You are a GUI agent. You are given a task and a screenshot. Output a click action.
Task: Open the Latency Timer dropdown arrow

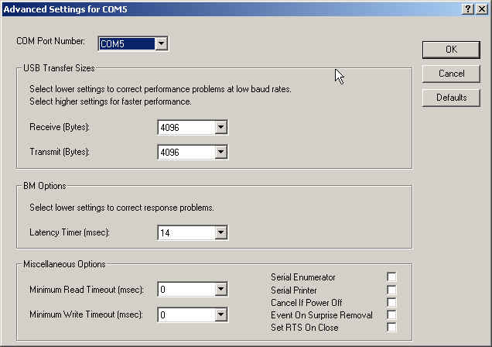[x=221, y=232]
